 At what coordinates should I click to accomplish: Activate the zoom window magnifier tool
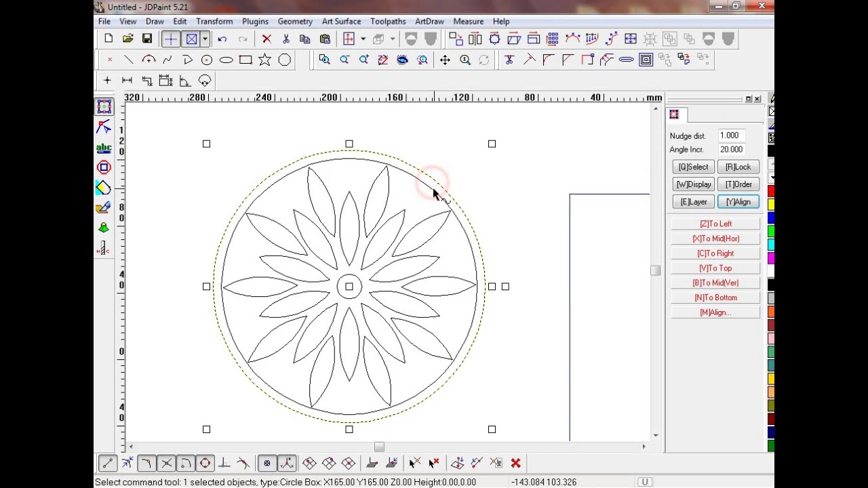pyautogui.click(x=325, y=60)
